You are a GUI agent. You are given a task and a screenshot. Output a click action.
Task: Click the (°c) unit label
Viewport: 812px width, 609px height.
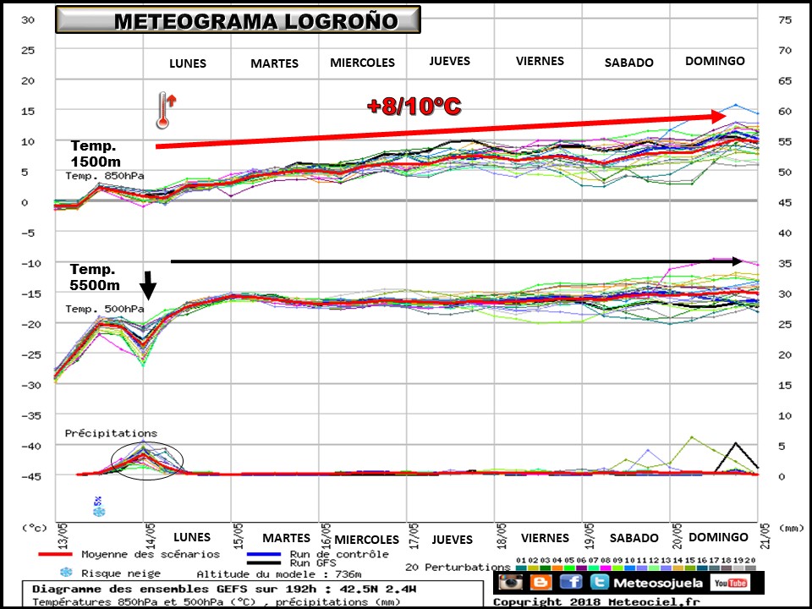coord(35,528)
